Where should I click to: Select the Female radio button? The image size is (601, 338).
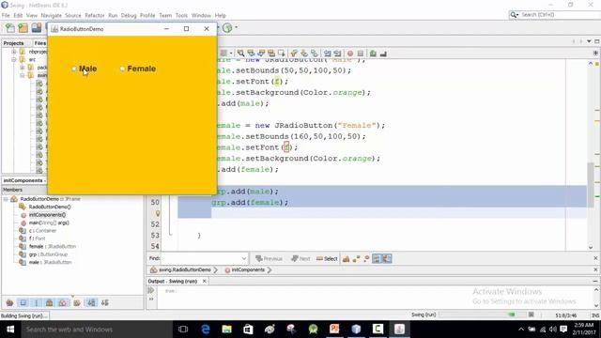point(122,69)
